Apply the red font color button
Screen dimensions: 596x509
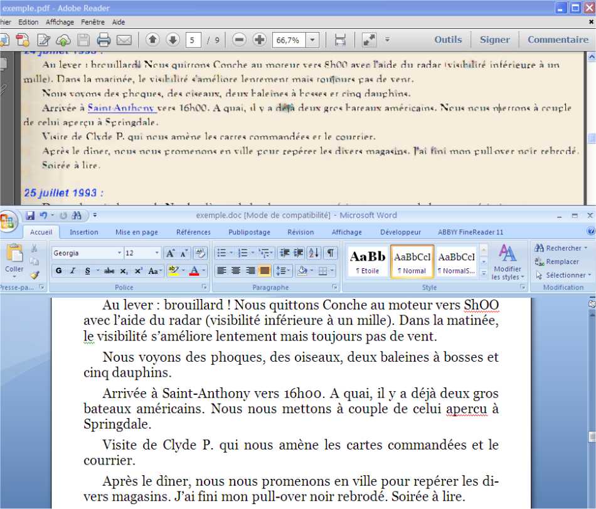194,271
